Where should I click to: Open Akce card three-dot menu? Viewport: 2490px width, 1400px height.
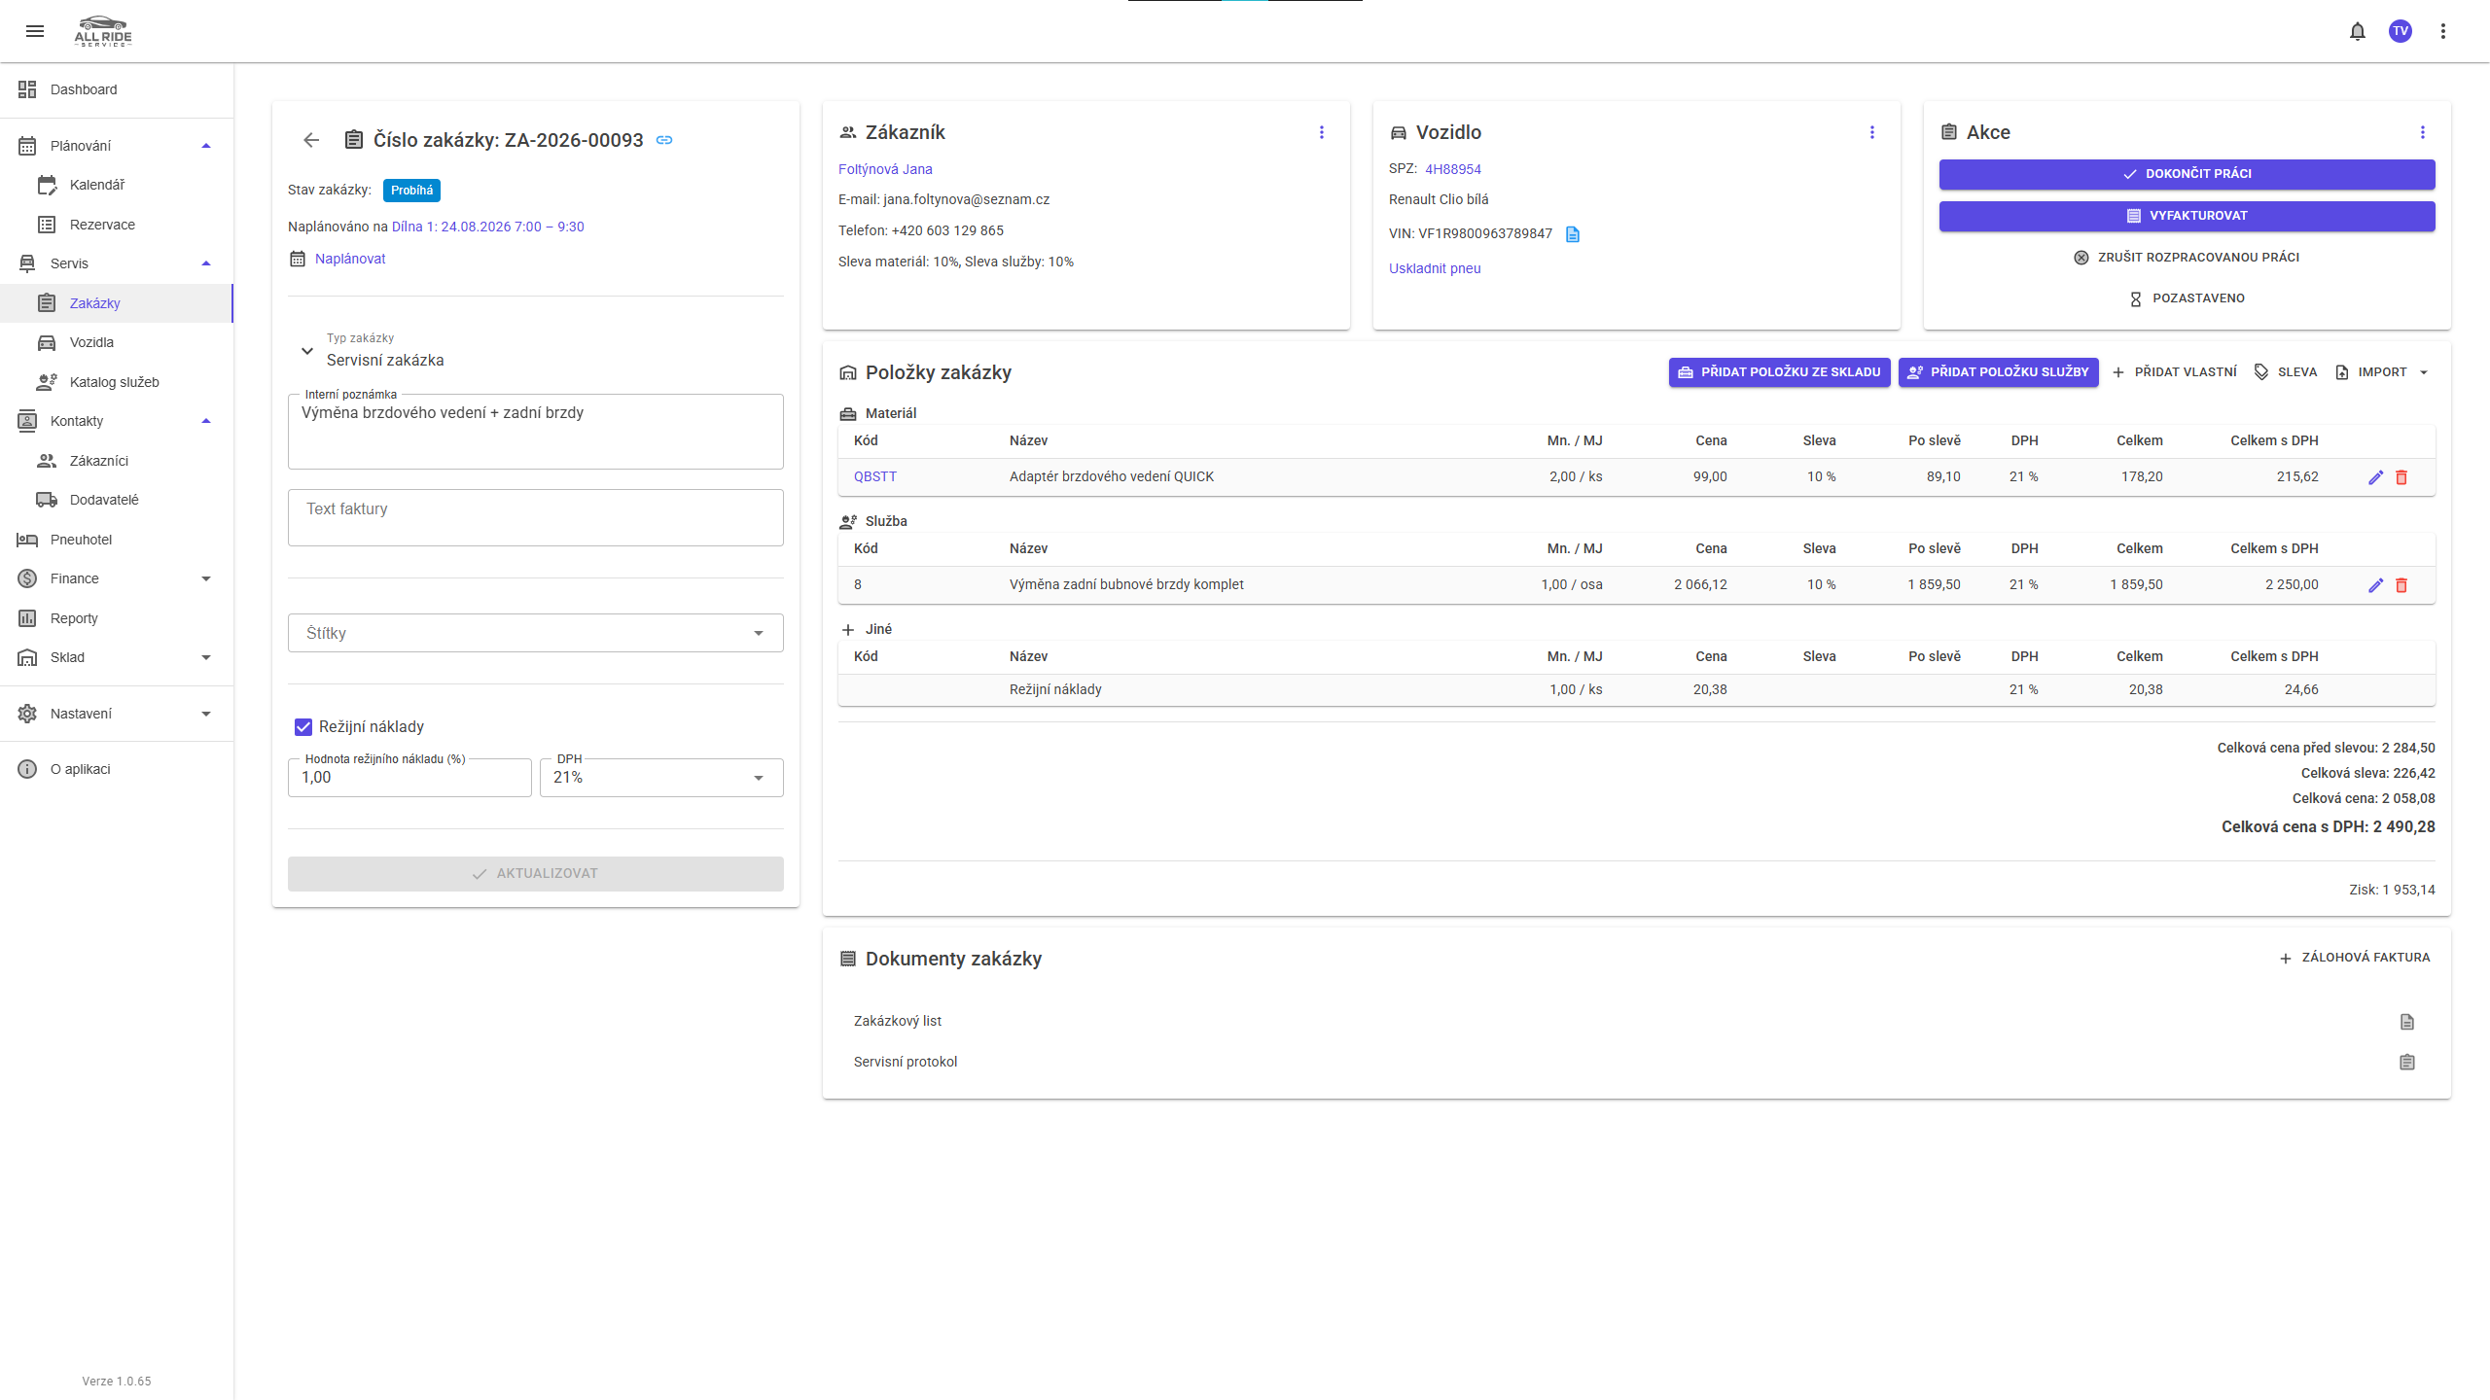coord(2423,132)
